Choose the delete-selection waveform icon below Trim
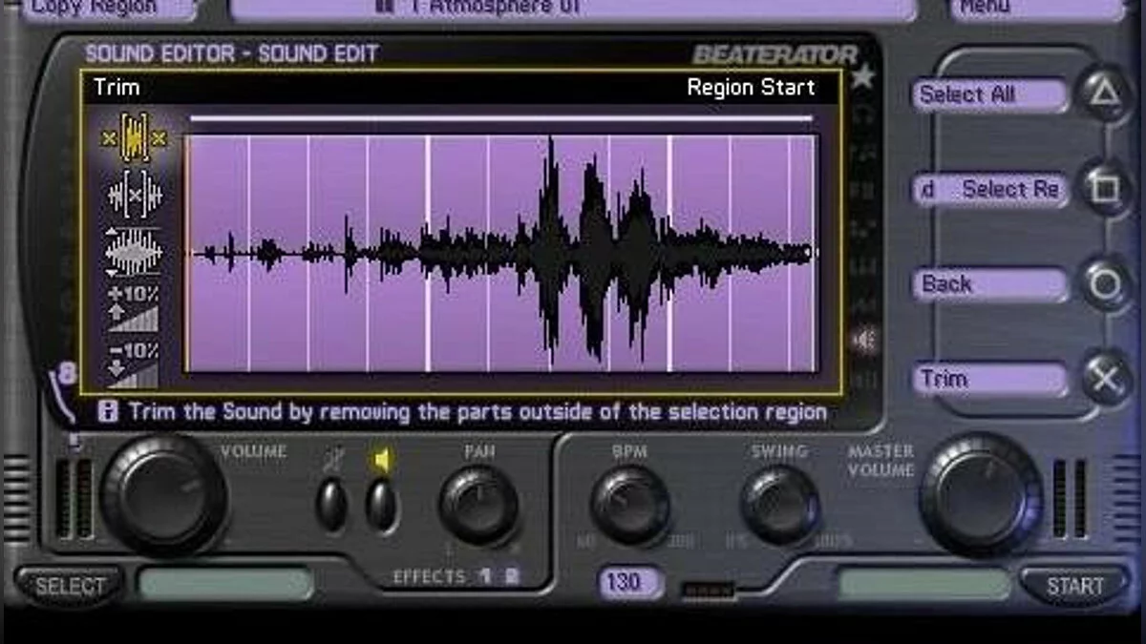The height and width of the screenshot is (644, 1146). click(x=134, y=196)
